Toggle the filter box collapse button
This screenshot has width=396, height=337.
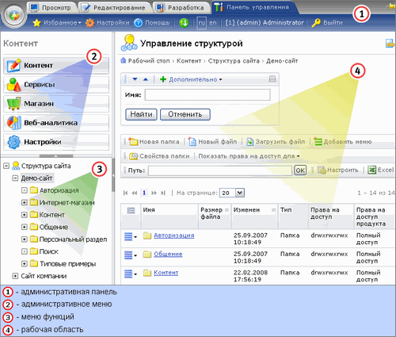click(272, 79)
